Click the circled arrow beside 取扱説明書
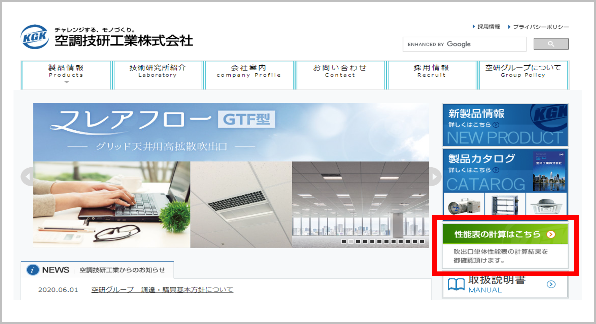 click(551, 284)
